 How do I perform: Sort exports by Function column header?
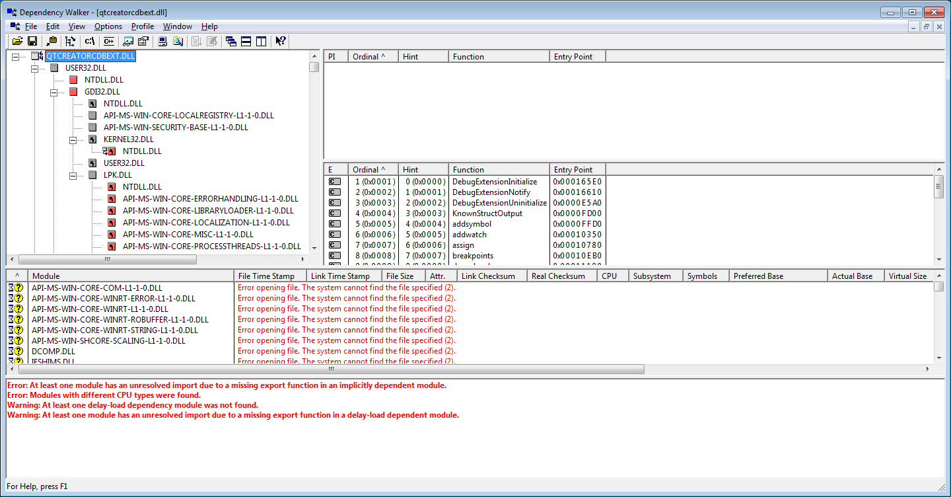coord(499,170)
